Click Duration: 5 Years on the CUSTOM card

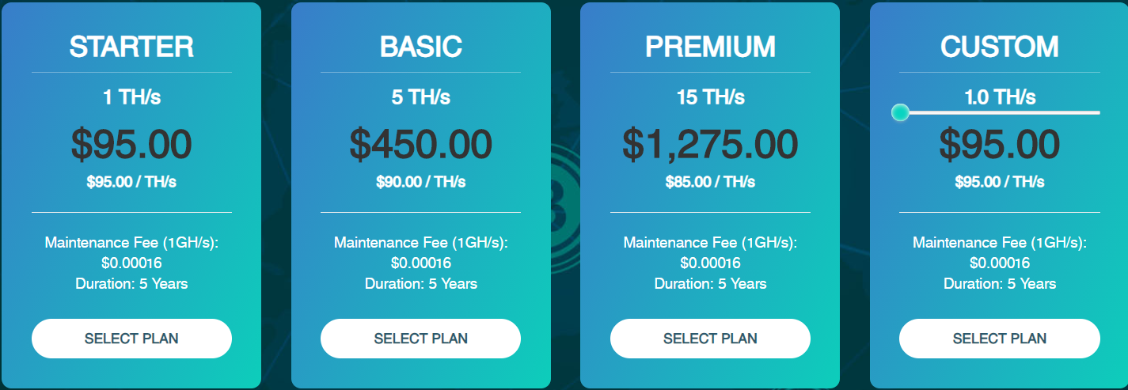point(1000,283)
